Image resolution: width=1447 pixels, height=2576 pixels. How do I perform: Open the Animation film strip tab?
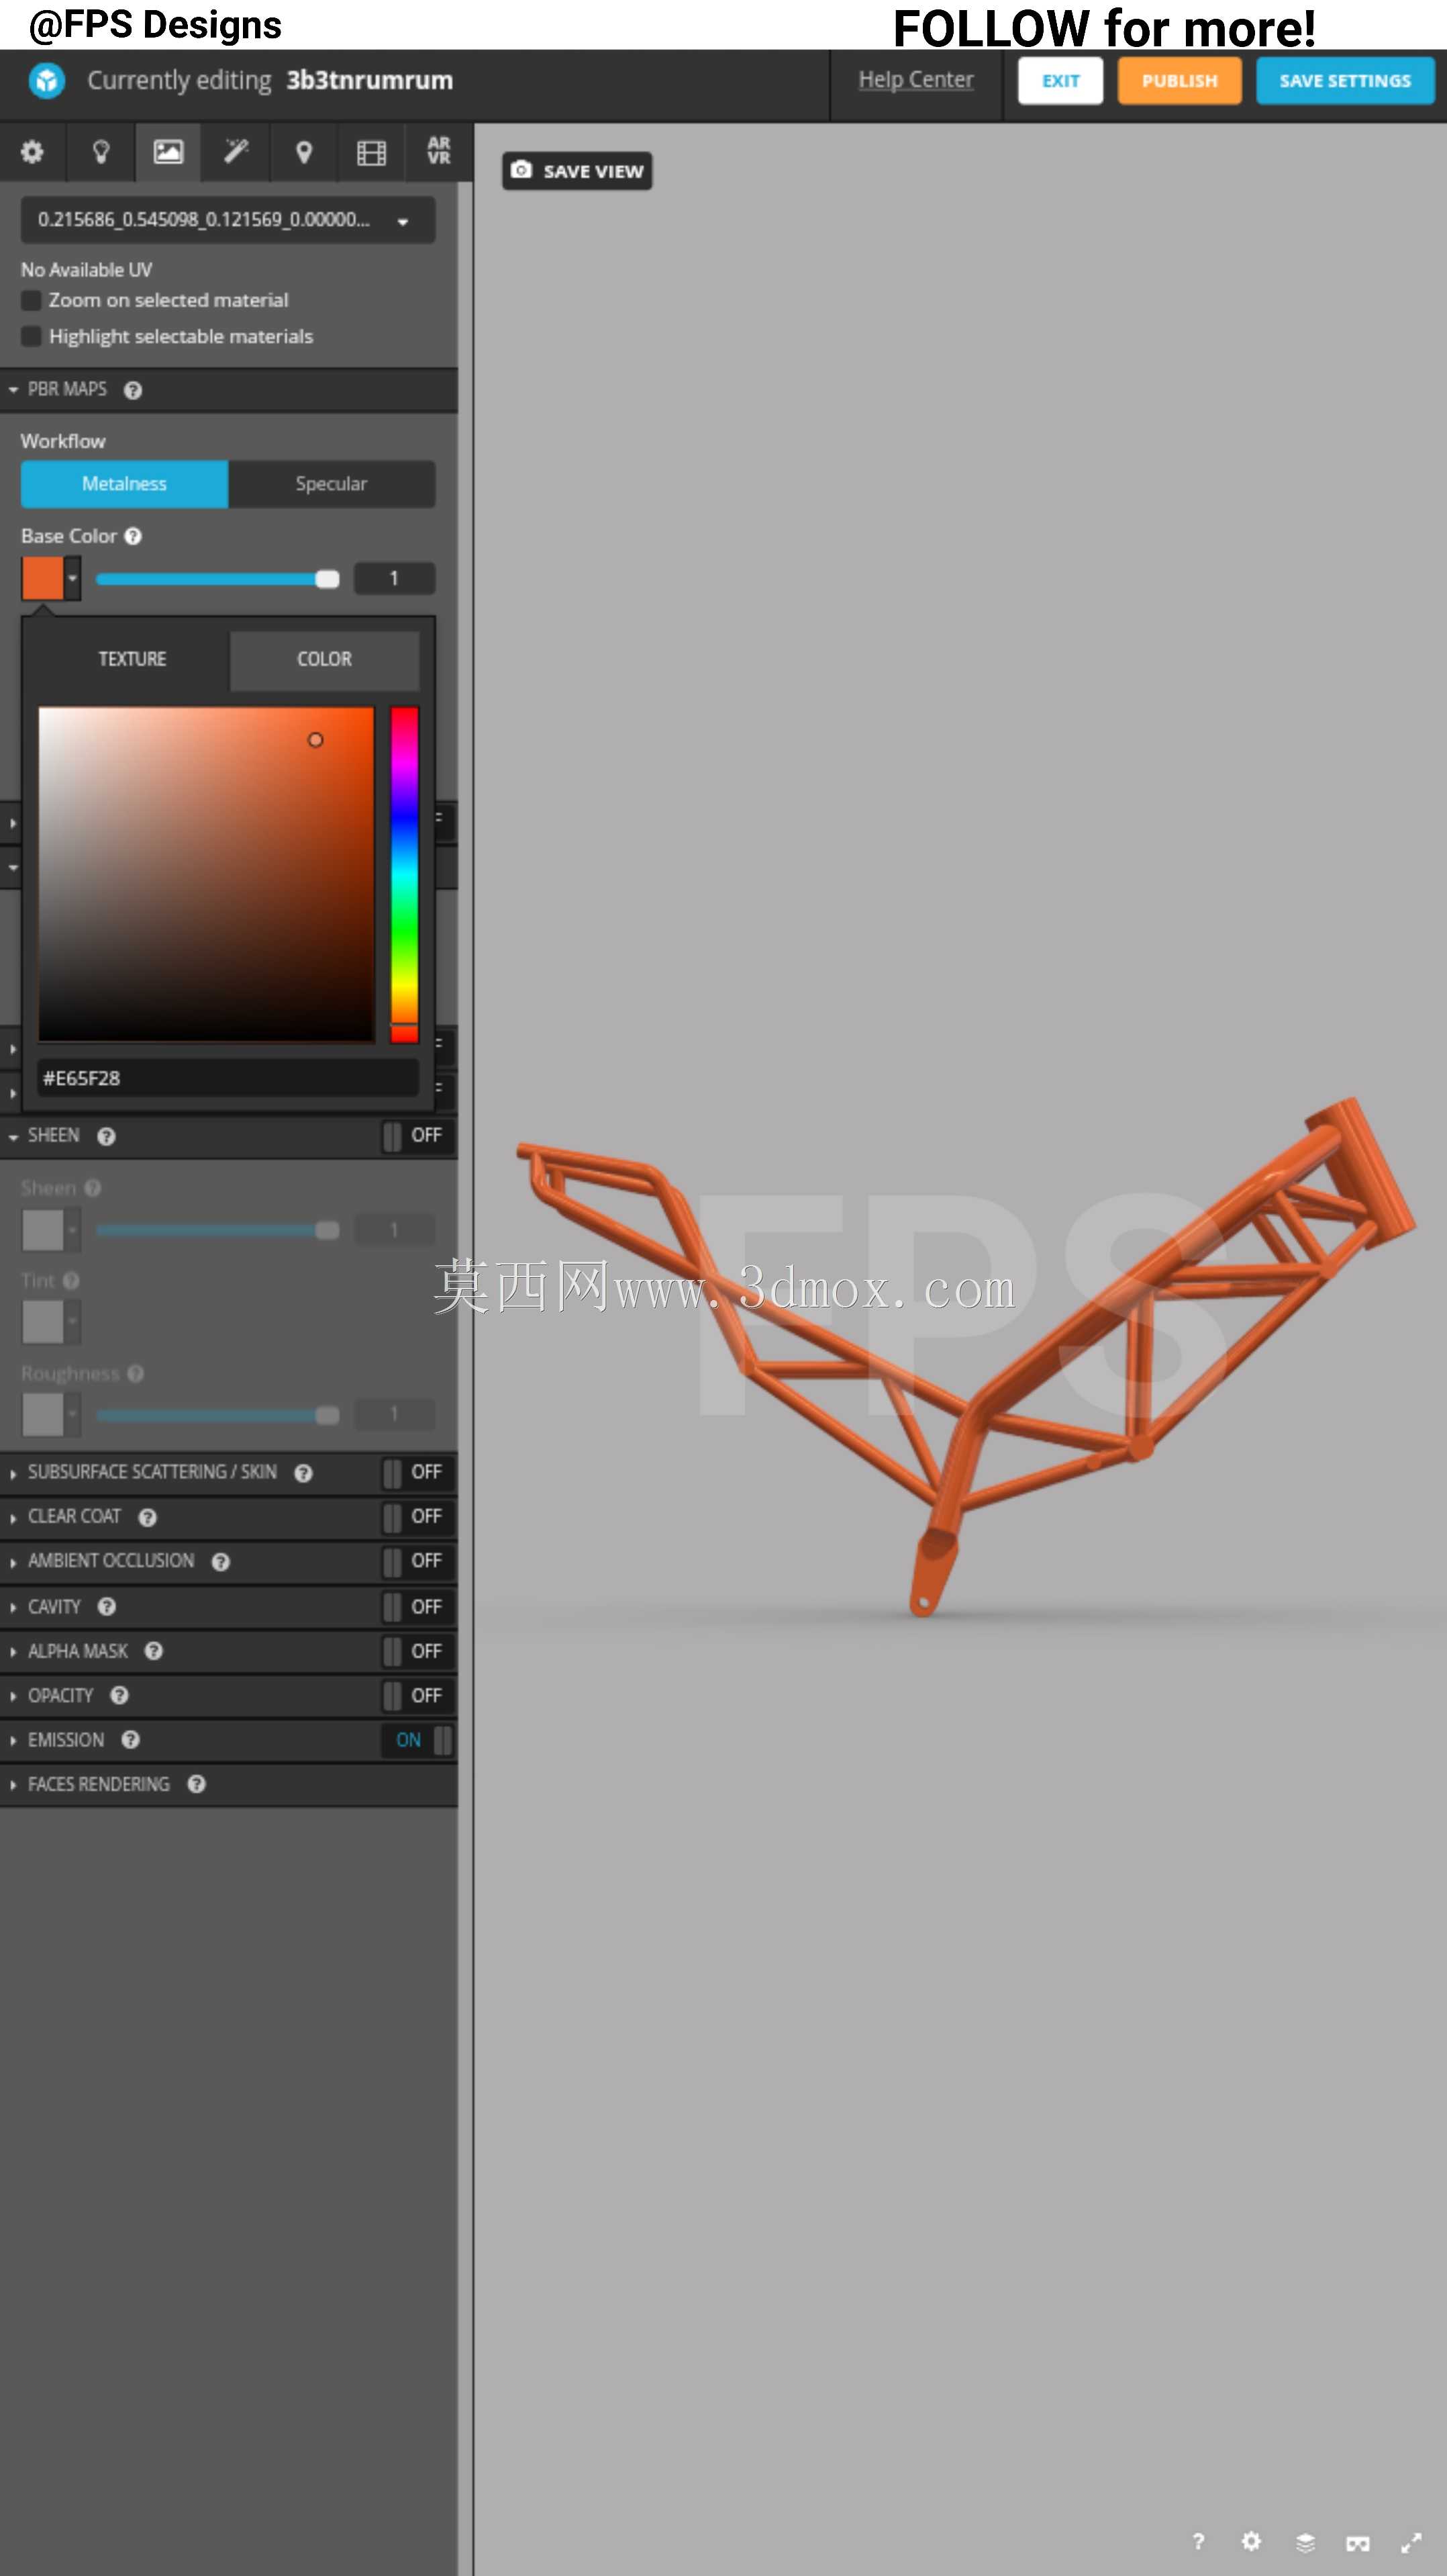pyautogui.click(x=372, y=152)
